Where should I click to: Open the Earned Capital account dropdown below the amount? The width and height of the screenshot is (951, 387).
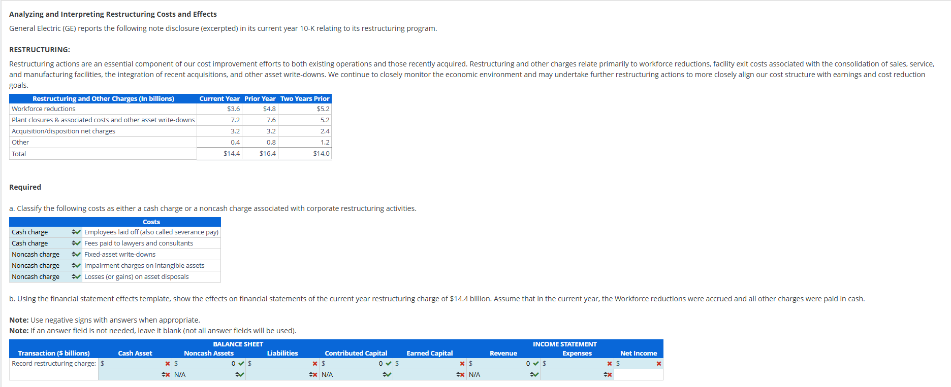coord(430,374)
